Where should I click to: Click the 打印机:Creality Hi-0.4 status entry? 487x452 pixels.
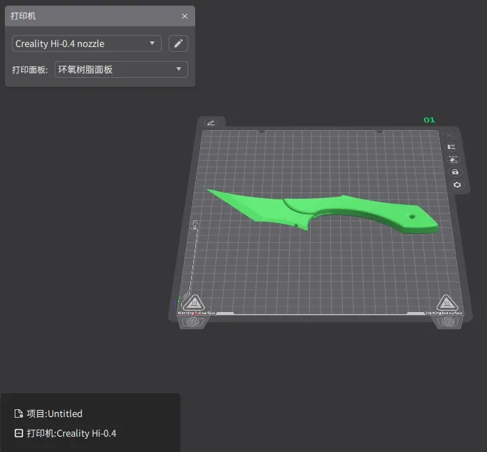[71, 433]
